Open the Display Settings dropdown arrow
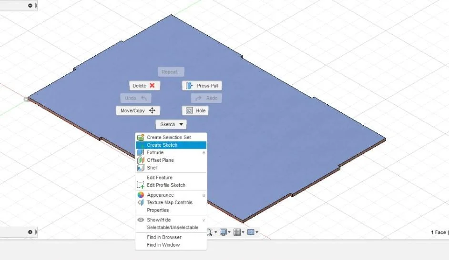The image size is (449, 260). 229,232
